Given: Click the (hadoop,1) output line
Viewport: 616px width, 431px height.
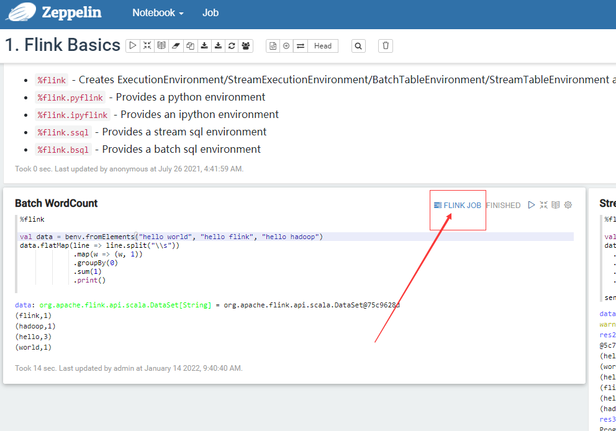Looking at the screenshot, I should (x=35, y=326).
